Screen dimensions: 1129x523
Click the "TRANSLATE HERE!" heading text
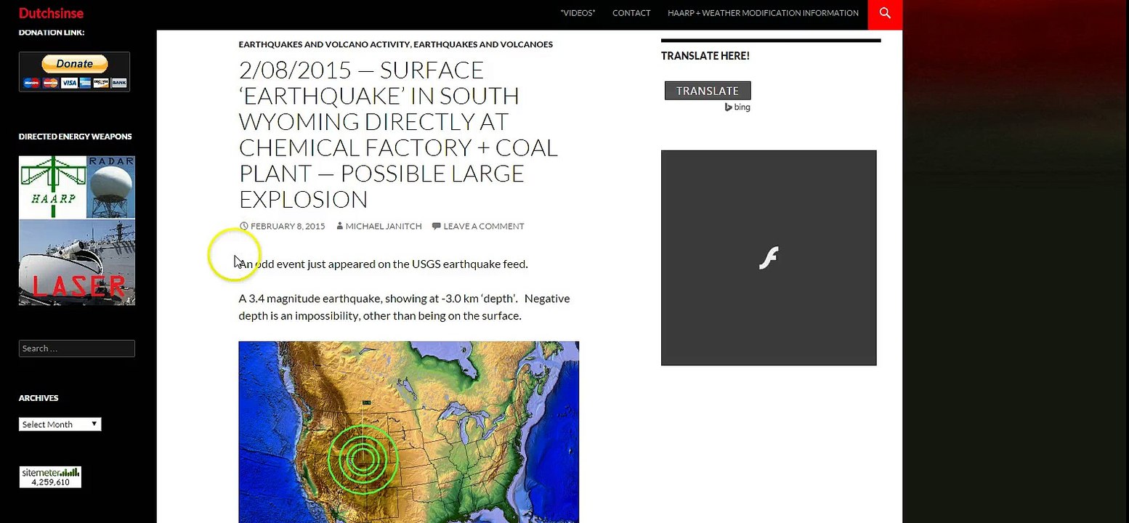click(705, 56)
